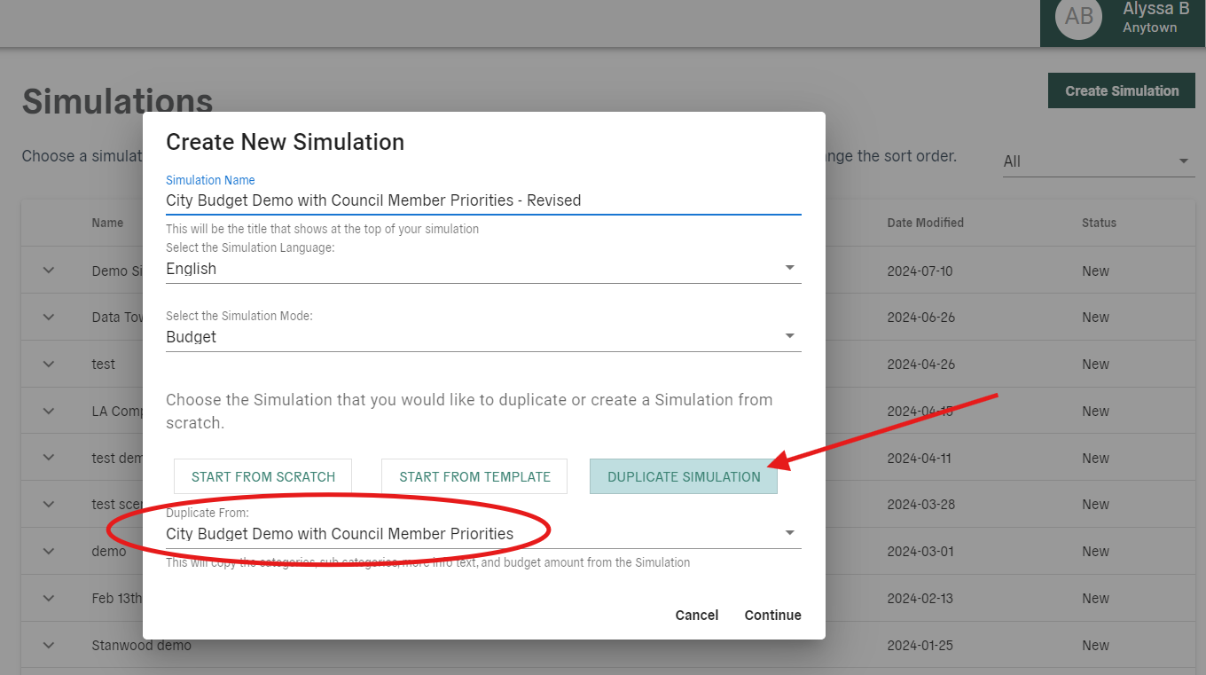
Task: Select the Duplicate Simulation button
Action: pos(684,476)
